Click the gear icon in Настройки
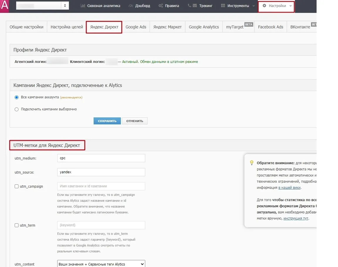 [264, 6]
